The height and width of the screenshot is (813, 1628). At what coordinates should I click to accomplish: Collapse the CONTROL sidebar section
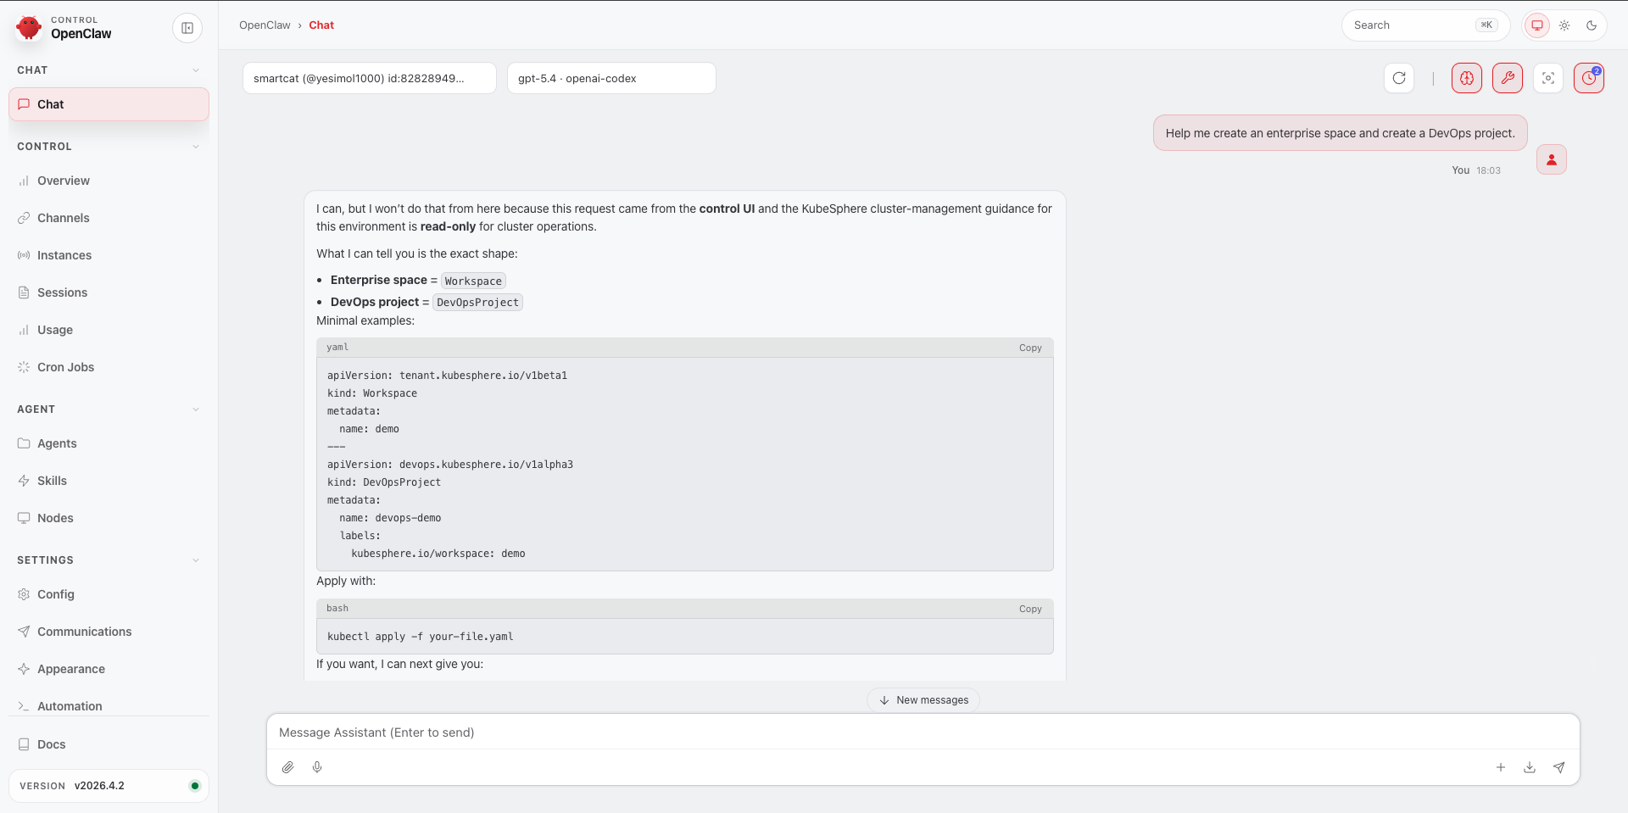click(x=196, y=147)
